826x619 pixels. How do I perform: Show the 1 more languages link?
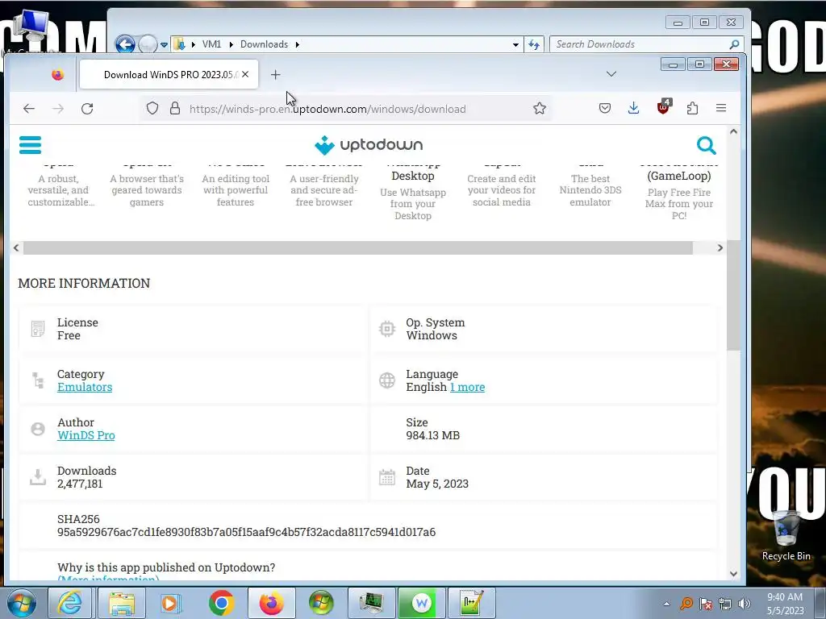pyautogui.click(x=467, y=387)
